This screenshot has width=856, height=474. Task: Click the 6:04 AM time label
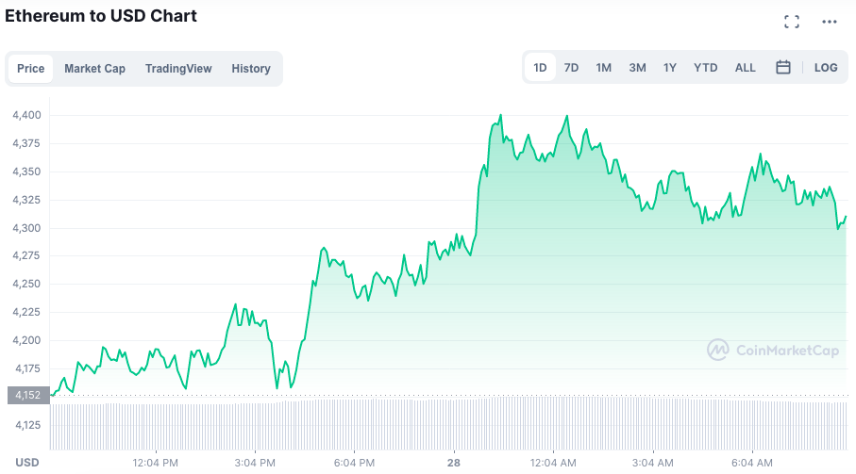tap(752, 463)
